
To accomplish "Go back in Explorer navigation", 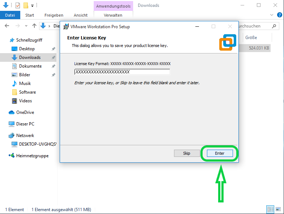I will [x=7, y=26].
